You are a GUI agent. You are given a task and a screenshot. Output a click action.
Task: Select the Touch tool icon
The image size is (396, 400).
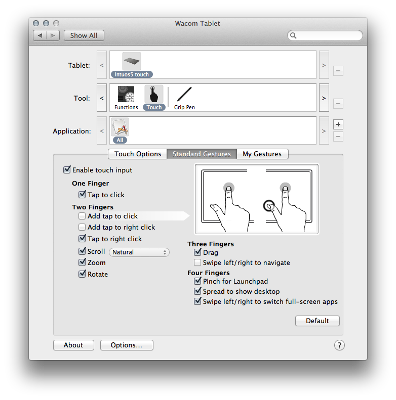(154, 94)
